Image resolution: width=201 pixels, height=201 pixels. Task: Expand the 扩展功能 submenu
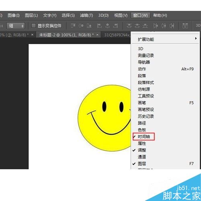click(x=165, y=39)
